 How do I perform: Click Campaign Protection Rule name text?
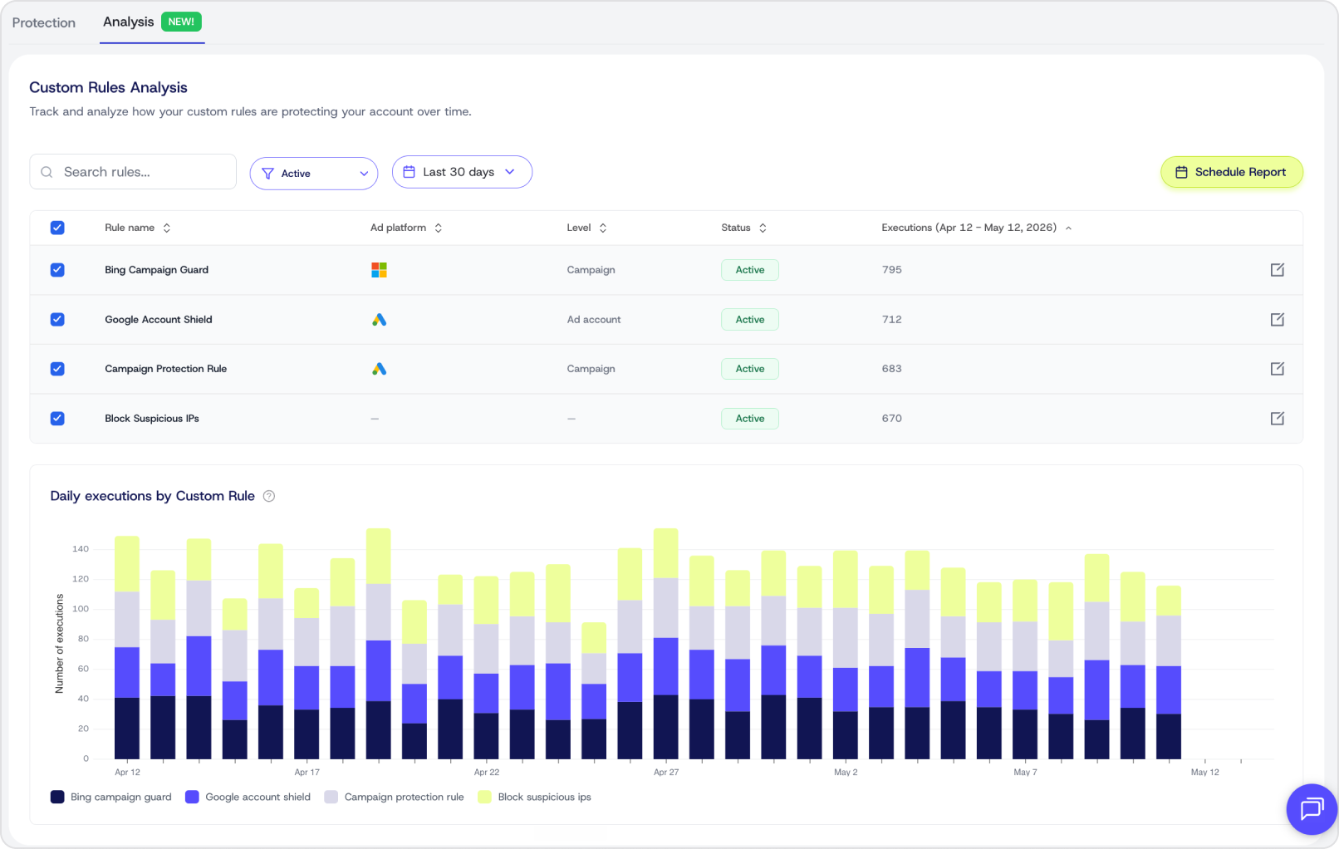[166, 369]
